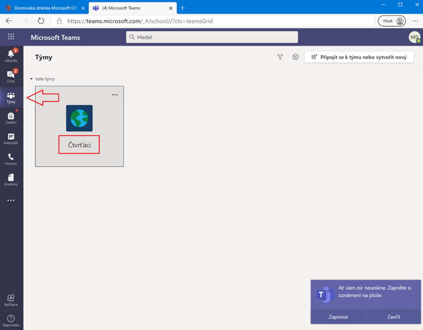Open the Hovory calls icon

pyautogui.click(x=11, y=159)
